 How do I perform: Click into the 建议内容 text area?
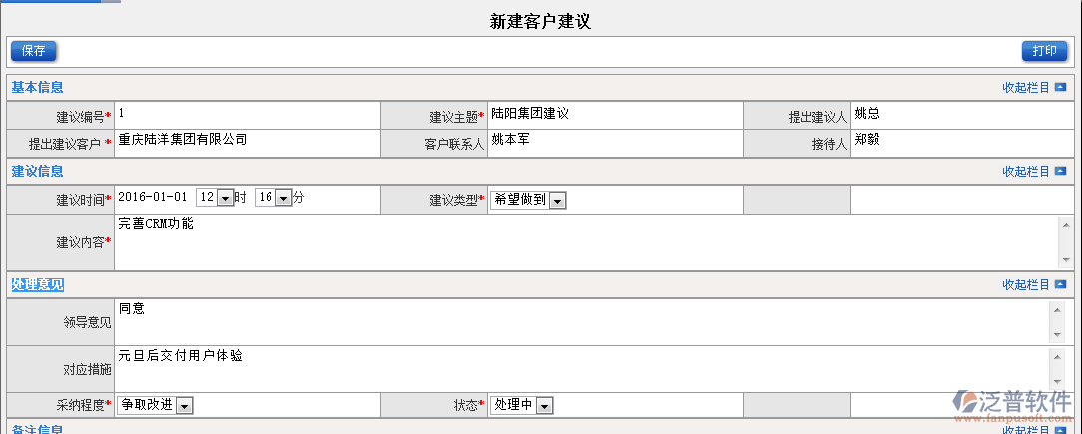click(584, 242)
